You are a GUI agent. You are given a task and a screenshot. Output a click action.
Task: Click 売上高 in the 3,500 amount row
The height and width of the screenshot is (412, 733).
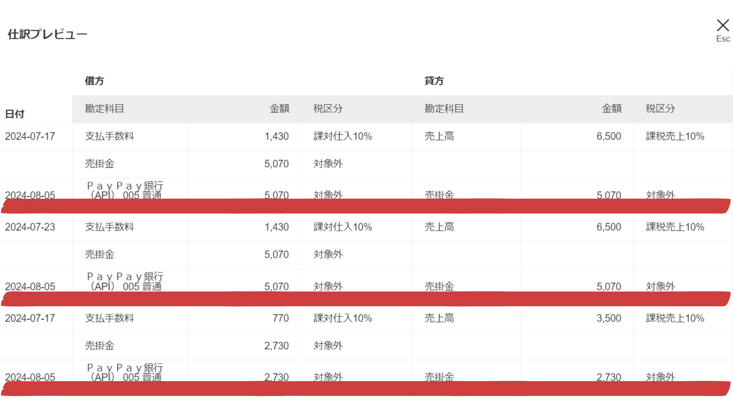tap(439, 318)
